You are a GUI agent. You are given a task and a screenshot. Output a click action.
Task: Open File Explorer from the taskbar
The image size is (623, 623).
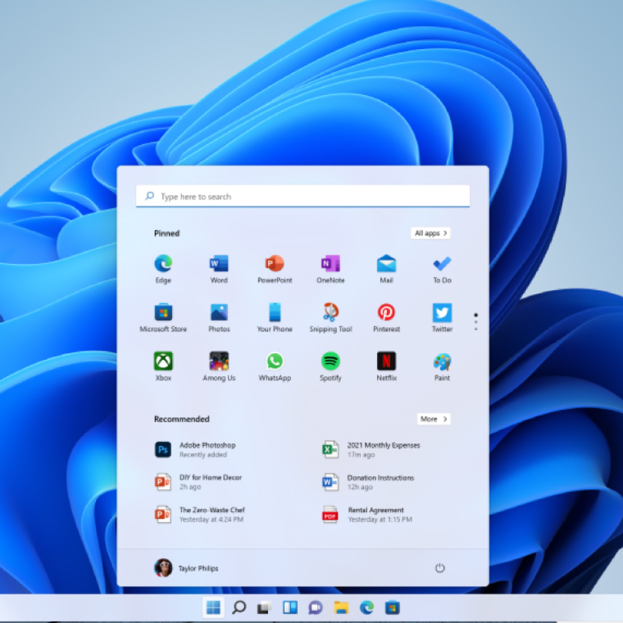pos(341,607)
